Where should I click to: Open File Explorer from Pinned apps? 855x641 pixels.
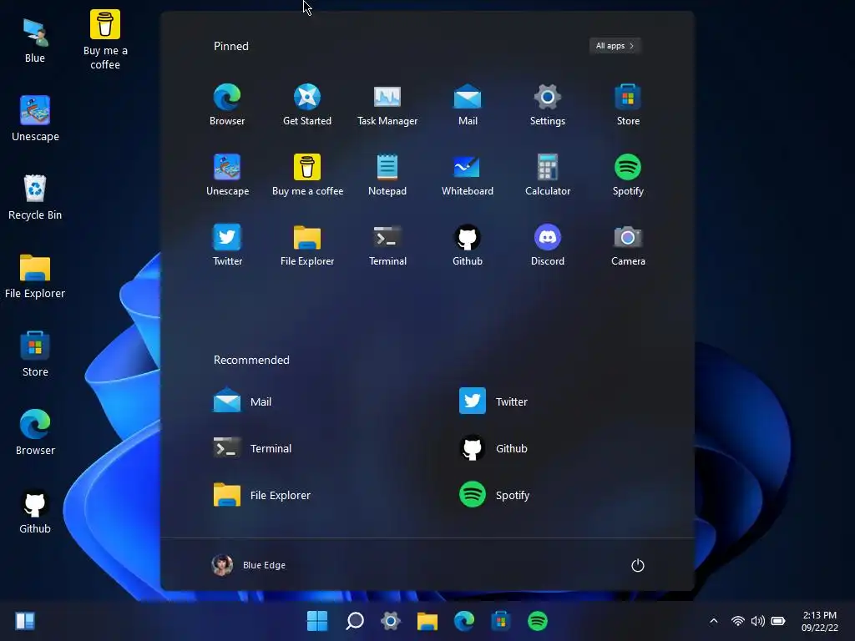pos(307,245)
